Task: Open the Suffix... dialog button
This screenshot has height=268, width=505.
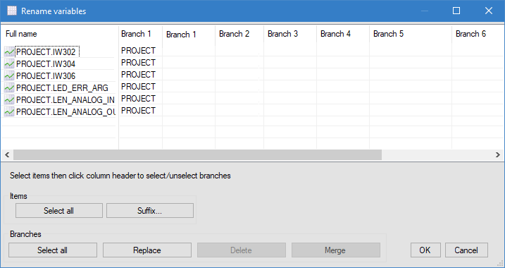Action: tap(150, 211)
